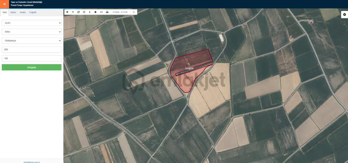Click the zoom in plus icon

[67, 12]
